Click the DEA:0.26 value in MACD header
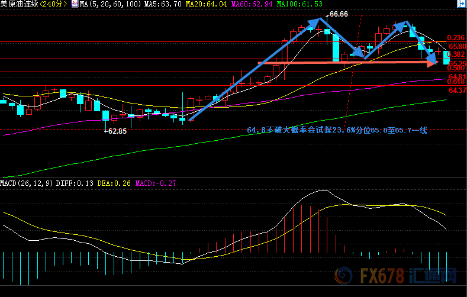Viewport: 467px width, 297px height. tap(113, 183)
